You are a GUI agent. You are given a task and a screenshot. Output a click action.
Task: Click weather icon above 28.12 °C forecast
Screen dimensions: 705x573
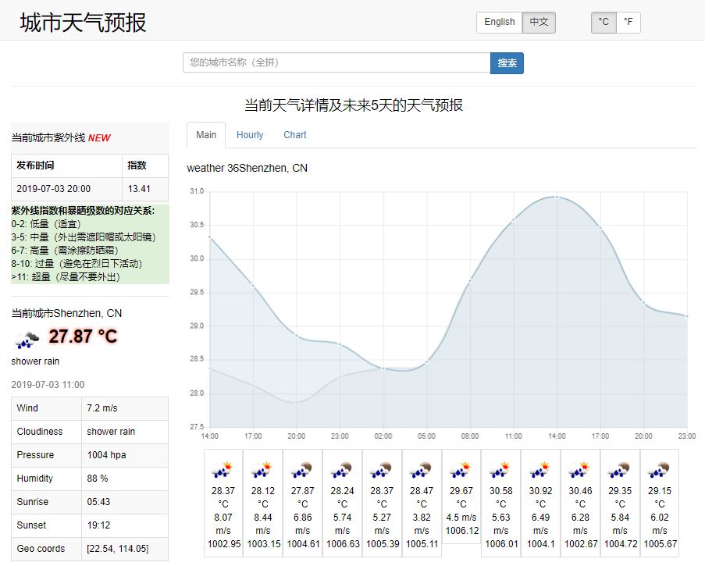point(262,470)
